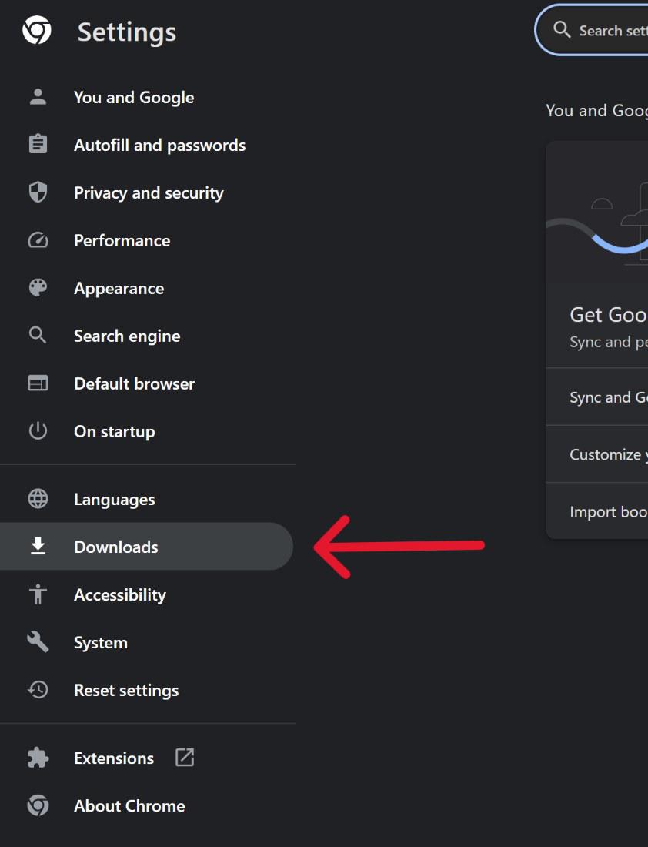
Task: Click the On startup power icon
Action: 38,431
